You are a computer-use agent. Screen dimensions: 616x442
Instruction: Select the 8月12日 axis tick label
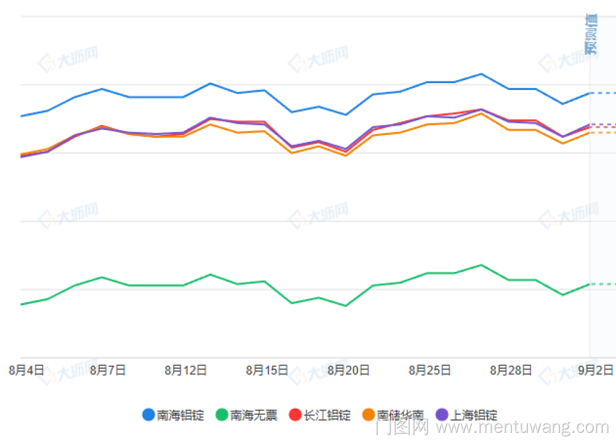(185, 370)
